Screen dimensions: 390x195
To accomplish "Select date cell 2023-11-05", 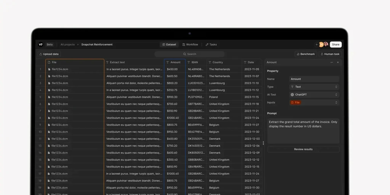I will [252, 69].
